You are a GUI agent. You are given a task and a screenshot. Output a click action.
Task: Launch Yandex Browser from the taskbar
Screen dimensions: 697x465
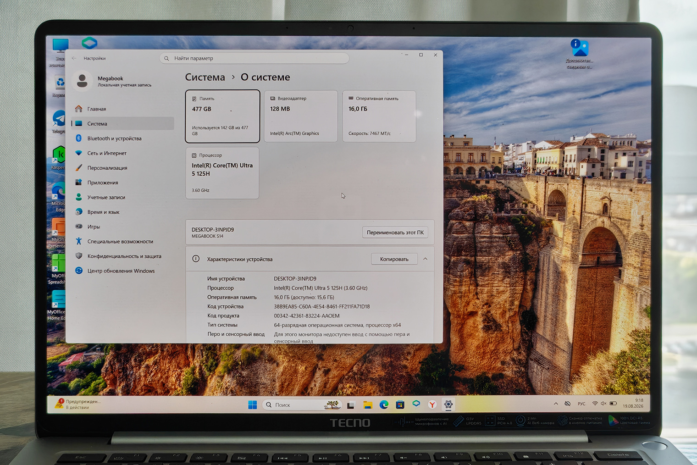point(432,404)
